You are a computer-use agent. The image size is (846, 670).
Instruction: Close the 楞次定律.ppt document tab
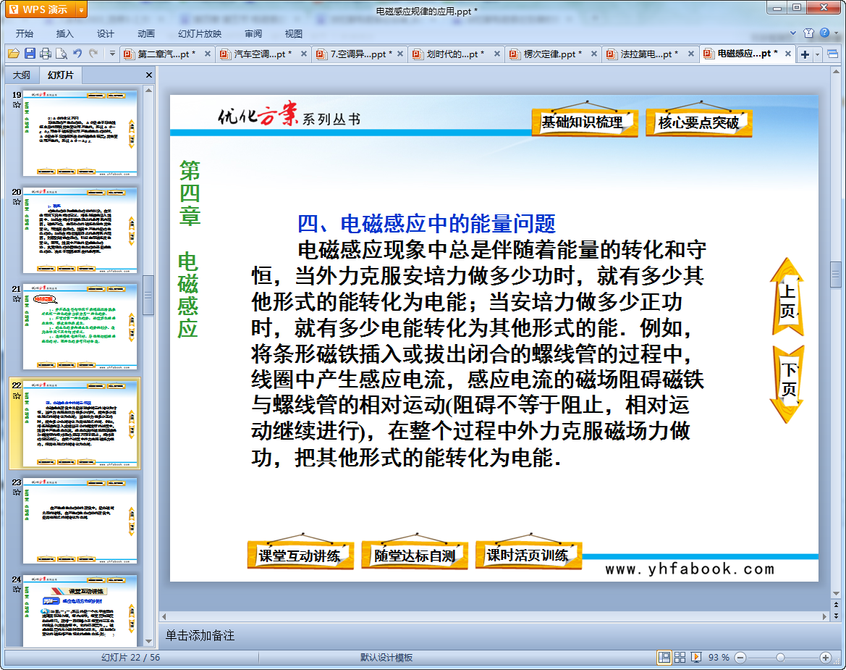pyautogui.click(x=594, y=54)
